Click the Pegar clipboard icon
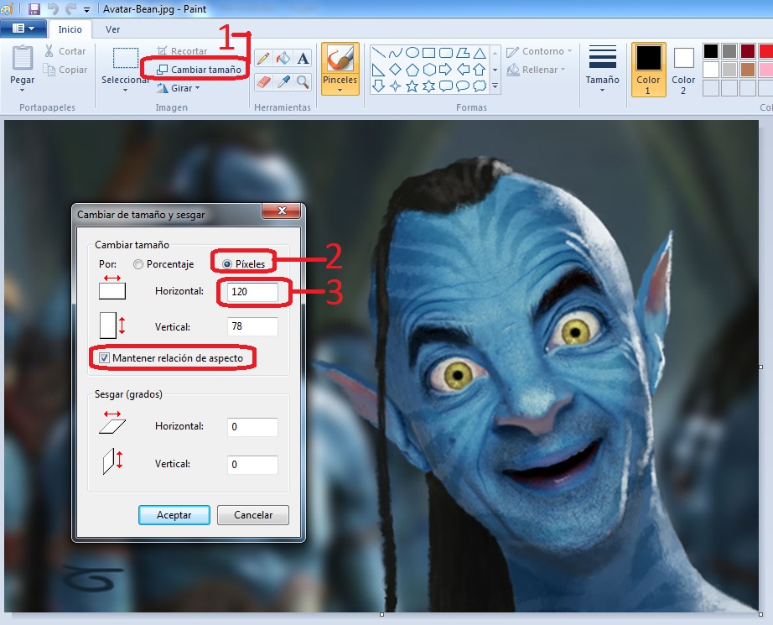This screenshot has height=625, width=773. [x=22, y=58]
